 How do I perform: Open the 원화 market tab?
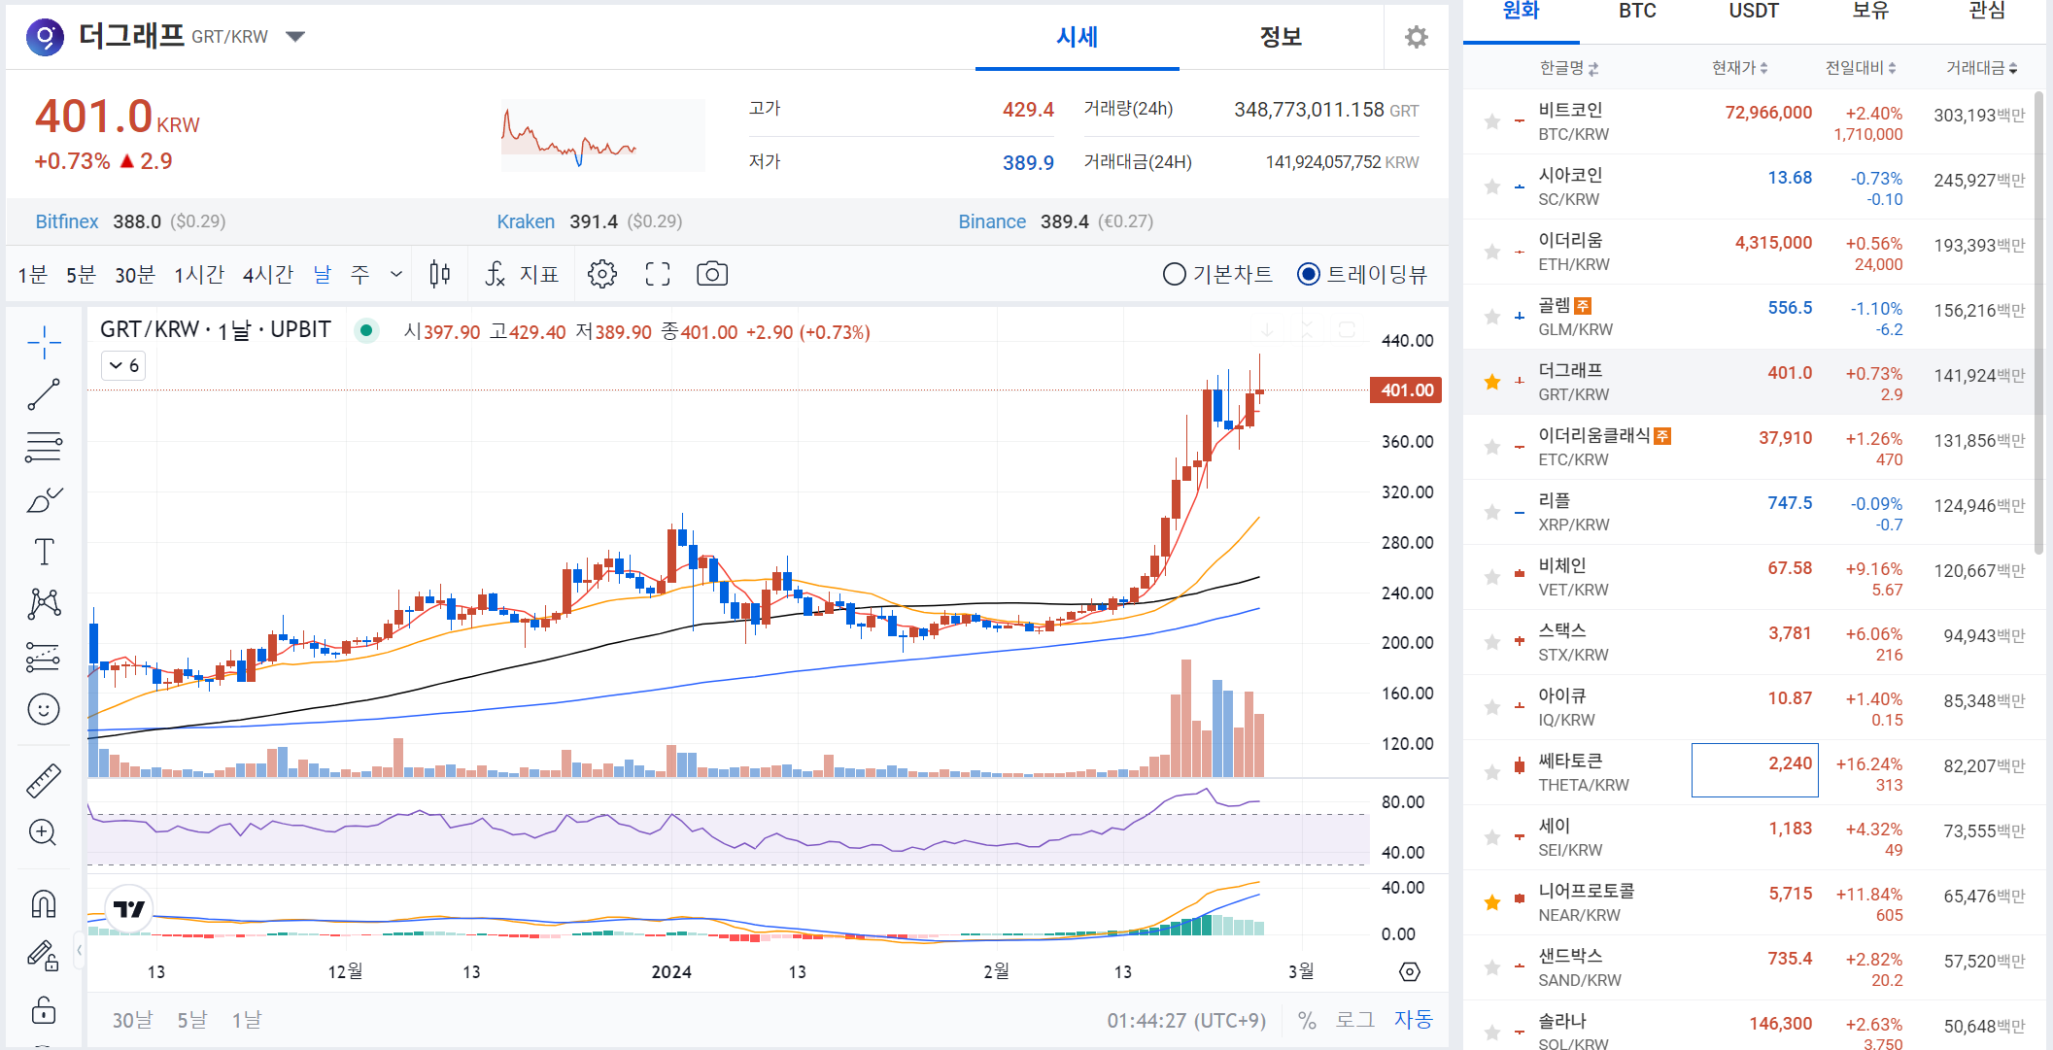coord(1522,12)
